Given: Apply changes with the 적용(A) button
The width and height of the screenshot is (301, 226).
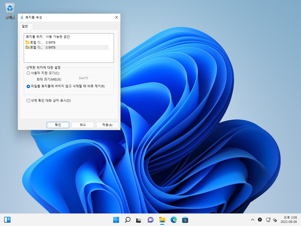Looking at the screenshot, I should tap(107, 125).
